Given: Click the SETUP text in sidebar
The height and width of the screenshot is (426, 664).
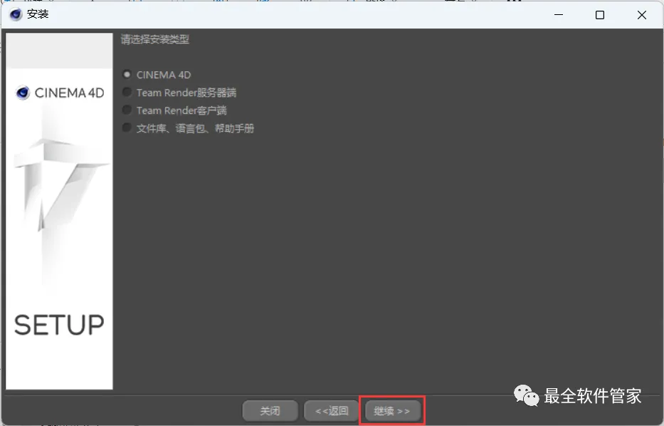Looking at the screenshot, I should pyautogui.click(x=59, y=326).
